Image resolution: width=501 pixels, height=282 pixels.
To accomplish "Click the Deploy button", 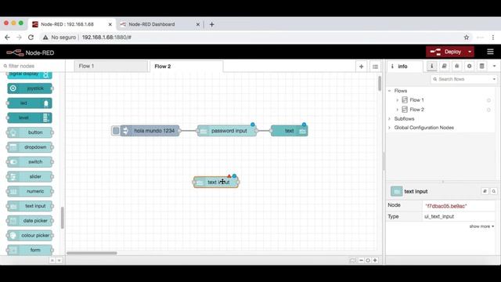I will click(x=446, y=52).
